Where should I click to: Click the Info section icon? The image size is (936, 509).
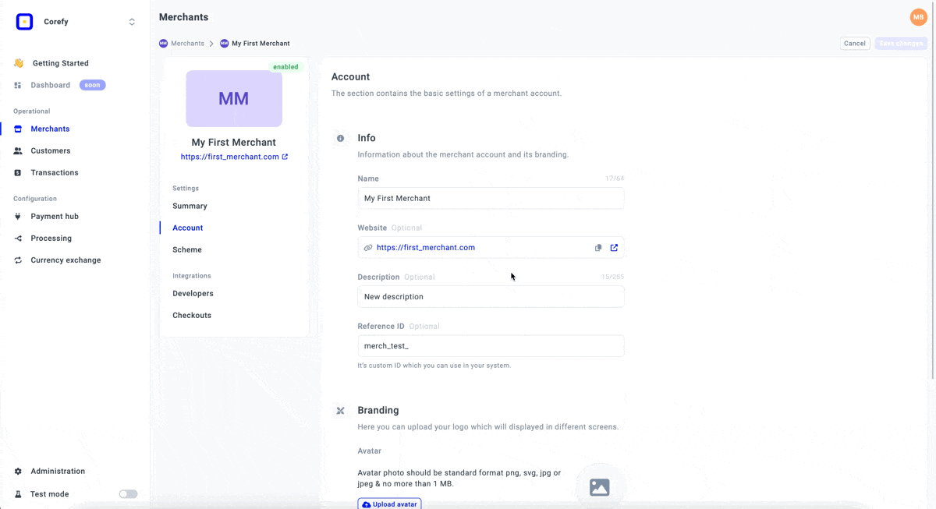click(340, 138)
